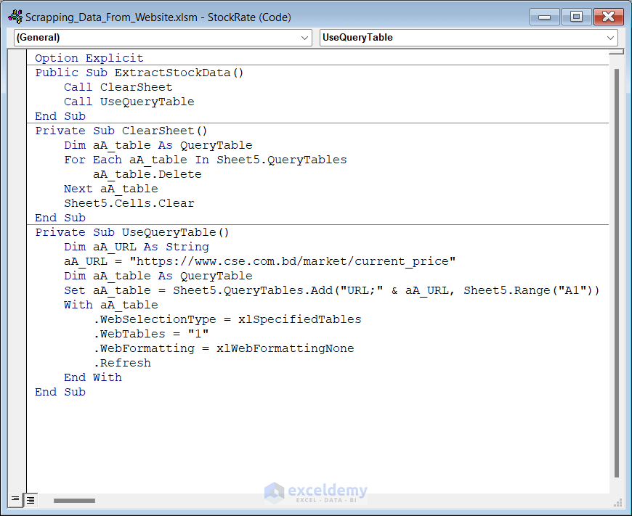The image size is (632, 516).
Task: Minimize the StockRate code window
Action: [545, 17]
